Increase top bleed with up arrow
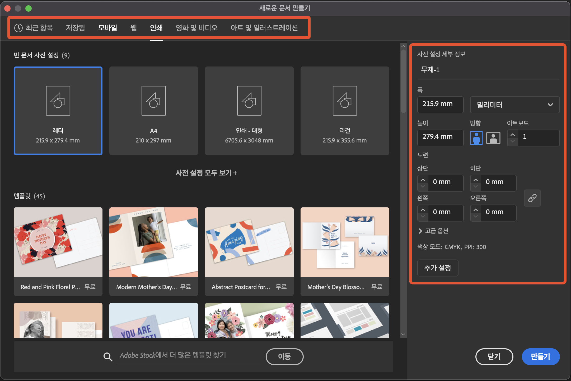571x381 pixels. coord(423,180)
